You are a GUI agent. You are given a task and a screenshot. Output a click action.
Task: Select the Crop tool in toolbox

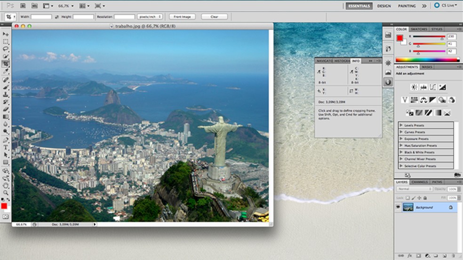tap(6, 64)
